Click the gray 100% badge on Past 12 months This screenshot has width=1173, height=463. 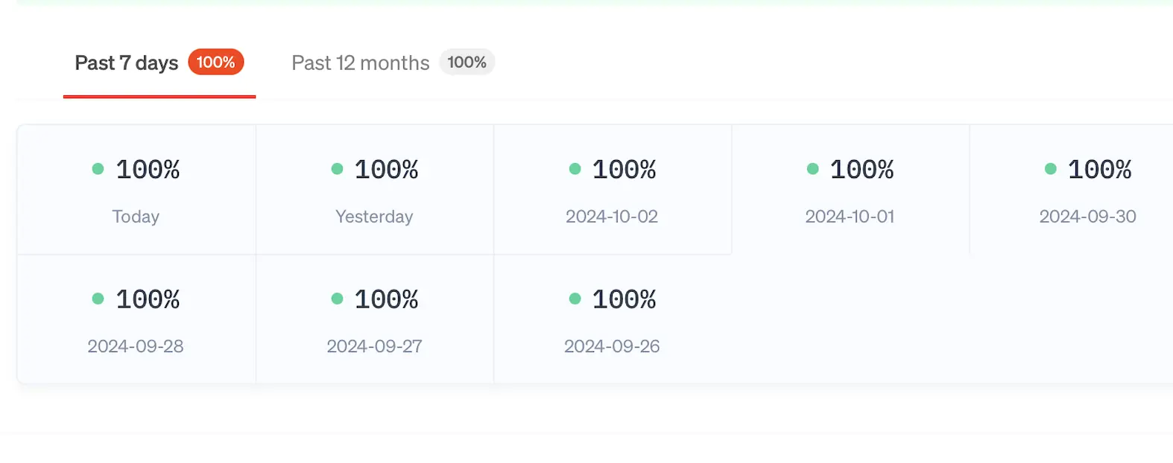[467, 63]
